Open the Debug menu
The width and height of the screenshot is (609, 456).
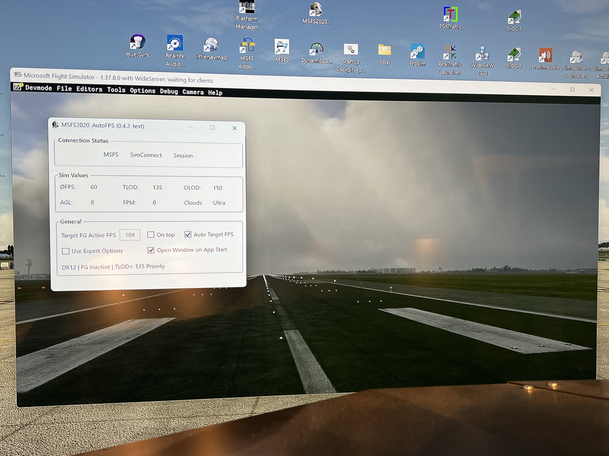[169, 92]
